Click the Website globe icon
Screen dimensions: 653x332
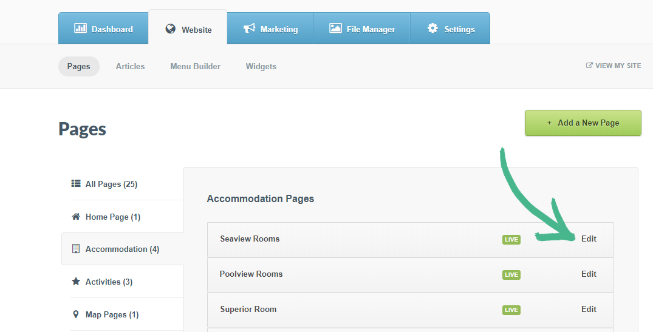pyautogui.click(x=171, y=29)
